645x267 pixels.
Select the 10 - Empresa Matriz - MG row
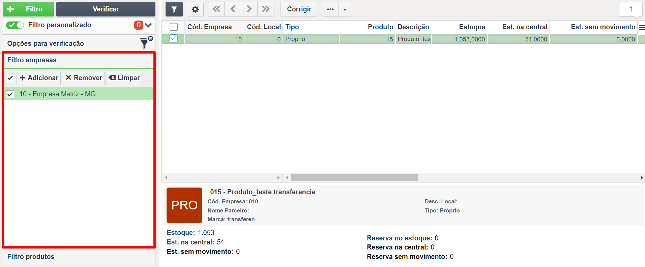pyautogui.click(x=79, y=94)
